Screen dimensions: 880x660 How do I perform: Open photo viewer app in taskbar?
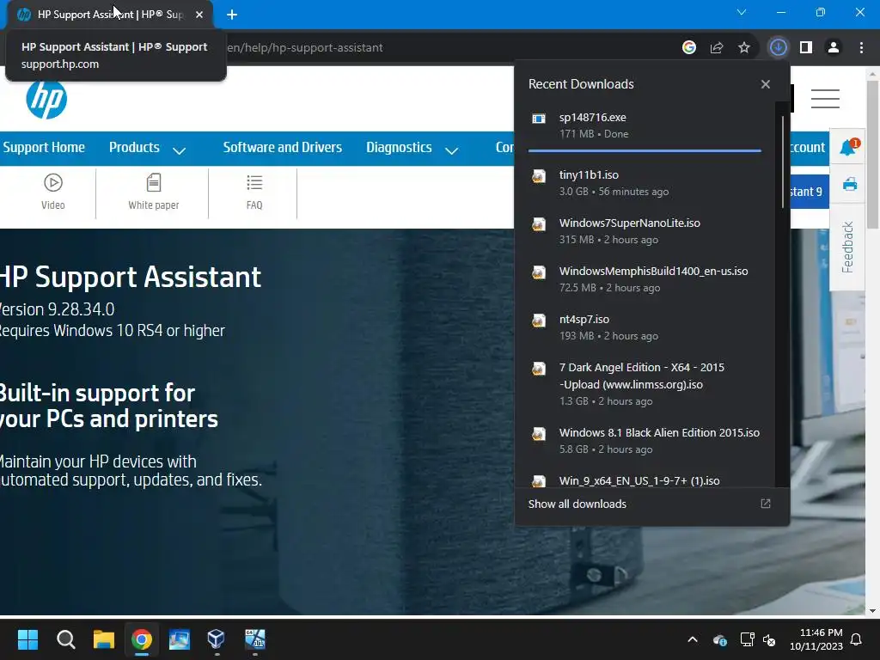[x=179, y=639]
